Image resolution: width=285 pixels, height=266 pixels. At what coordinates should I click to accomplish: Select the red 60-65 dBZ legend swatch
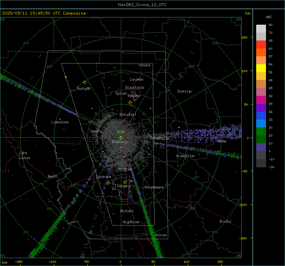coord(261,45)
